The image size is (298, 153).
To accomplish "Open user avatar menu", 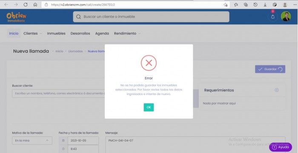I will click(x=286, y=17).
